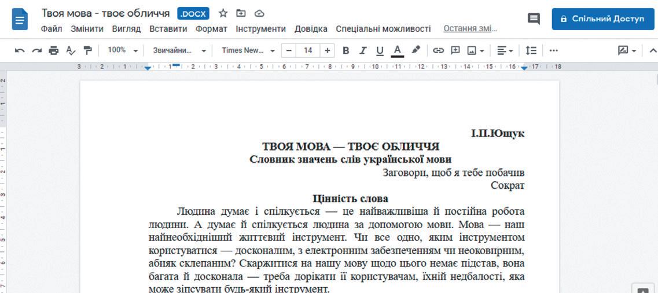Open the 100% zoom dropdown
The image size is (658, 293).
pyautogui.click(x=123, y=50)
